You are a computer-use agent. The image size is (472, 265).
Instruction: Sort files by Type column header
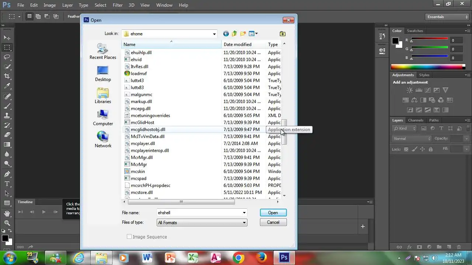pyautogui.click(x=273, y=45)
